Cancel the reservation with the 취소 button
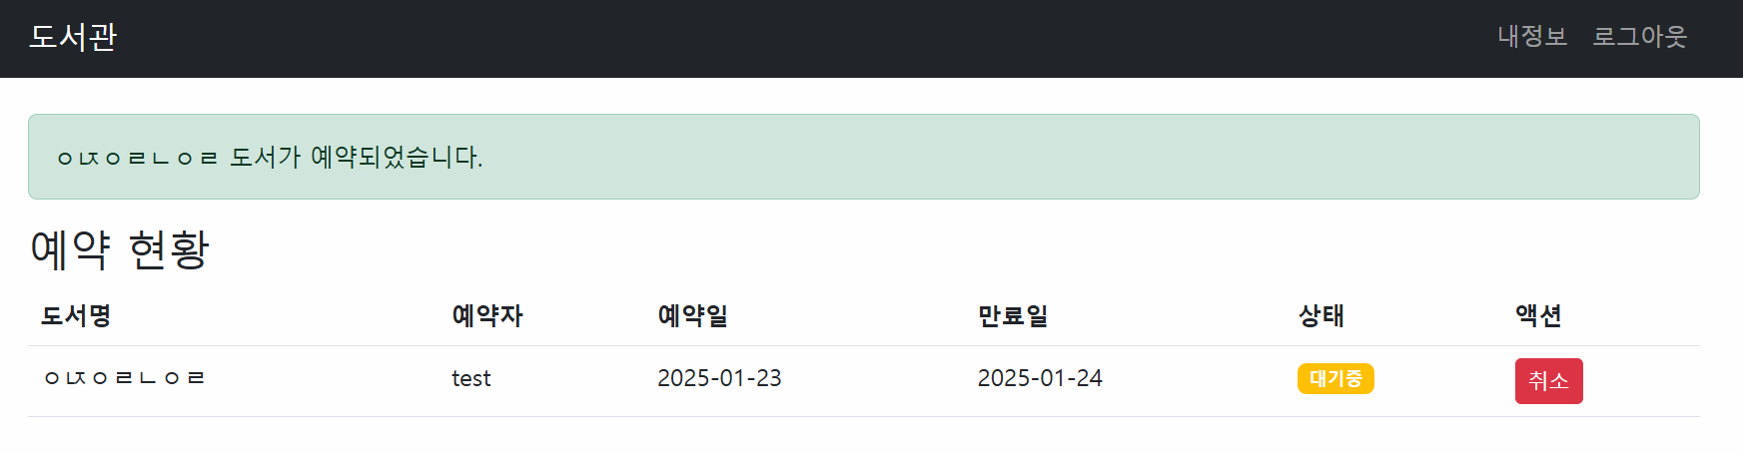Viewport: 1743px width, 452px height. 1548,381
